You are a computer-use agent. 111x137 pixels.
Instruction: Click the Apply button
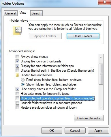point(98,131)
